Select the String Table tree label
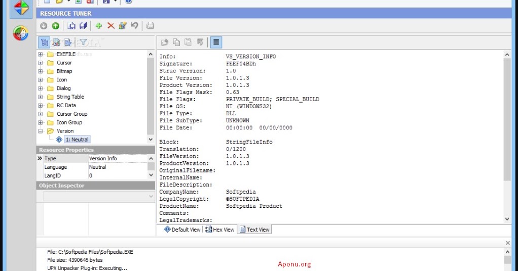 70,97
